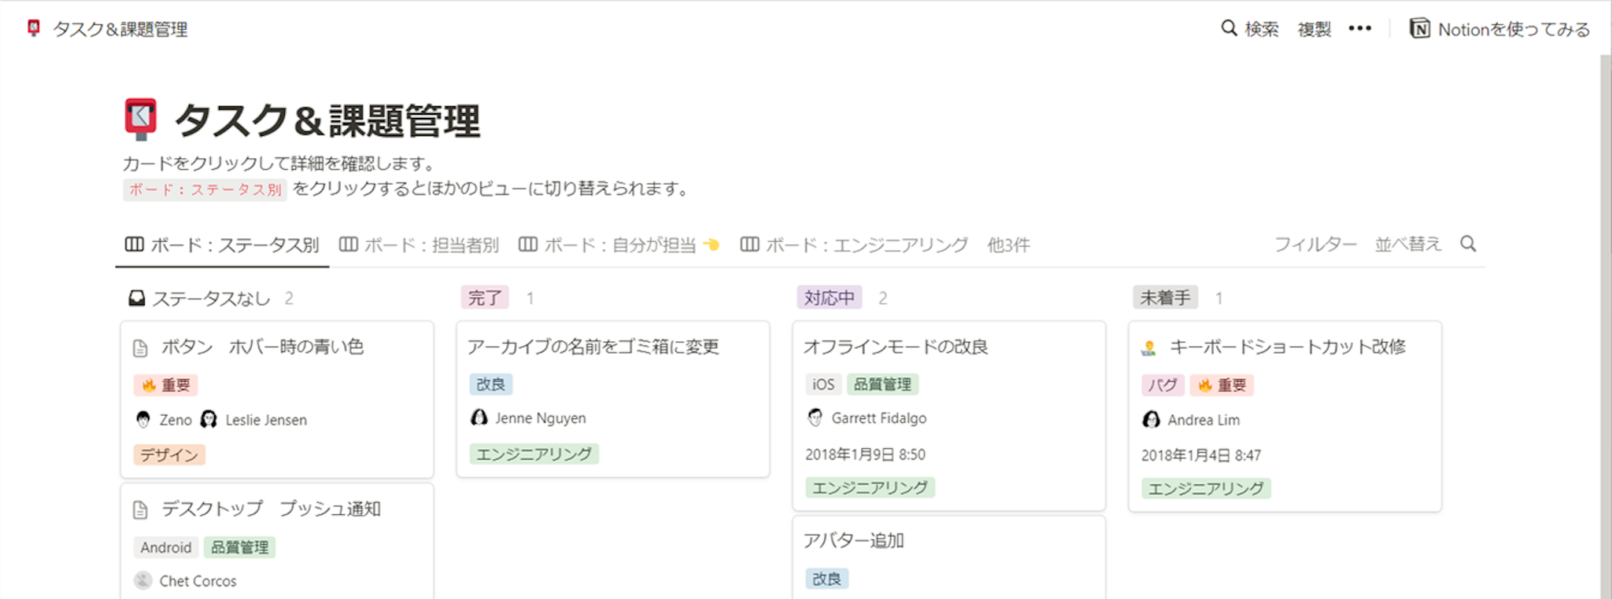Screen dimensions: 1612x599
Task: Click the date 2018年1月9日 8:50
Action: (x=865, y=454)
